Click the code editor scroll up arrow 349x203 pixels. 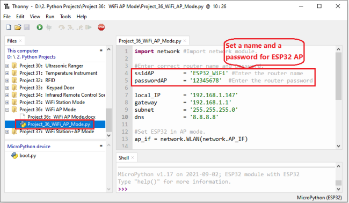pos(339,49)
